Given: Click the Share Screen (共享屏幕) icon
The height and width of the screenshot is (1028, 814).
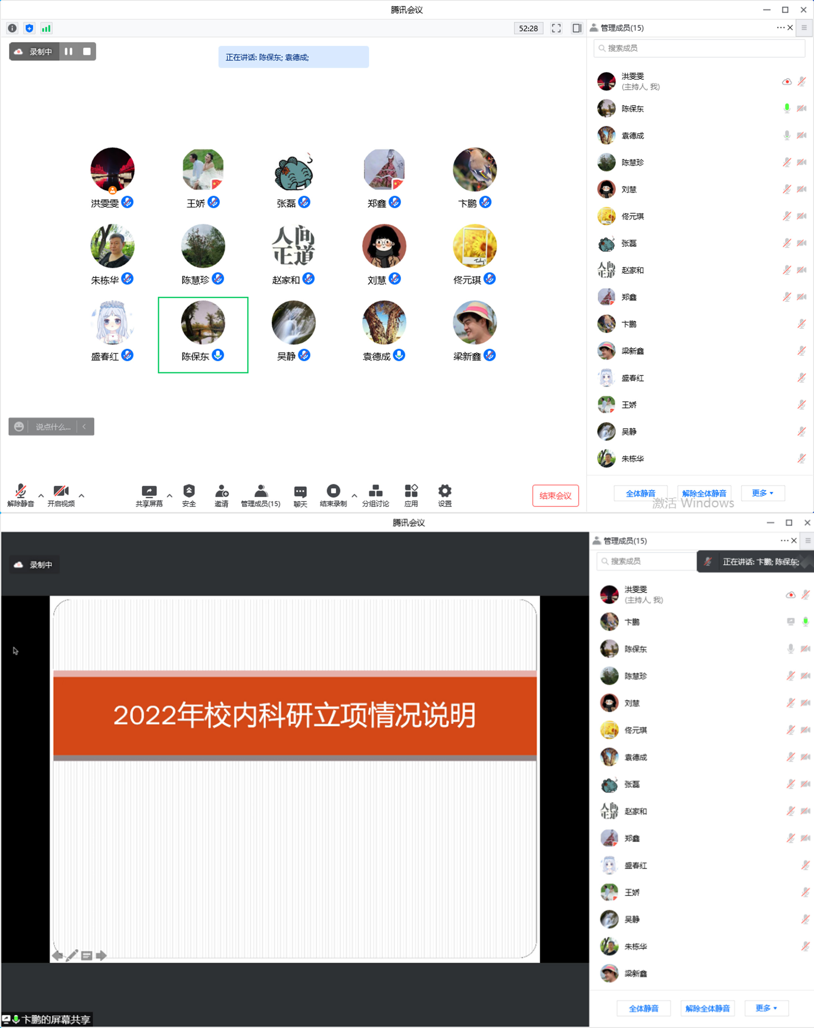Looking at the screenshot, I should coord(149,491).
